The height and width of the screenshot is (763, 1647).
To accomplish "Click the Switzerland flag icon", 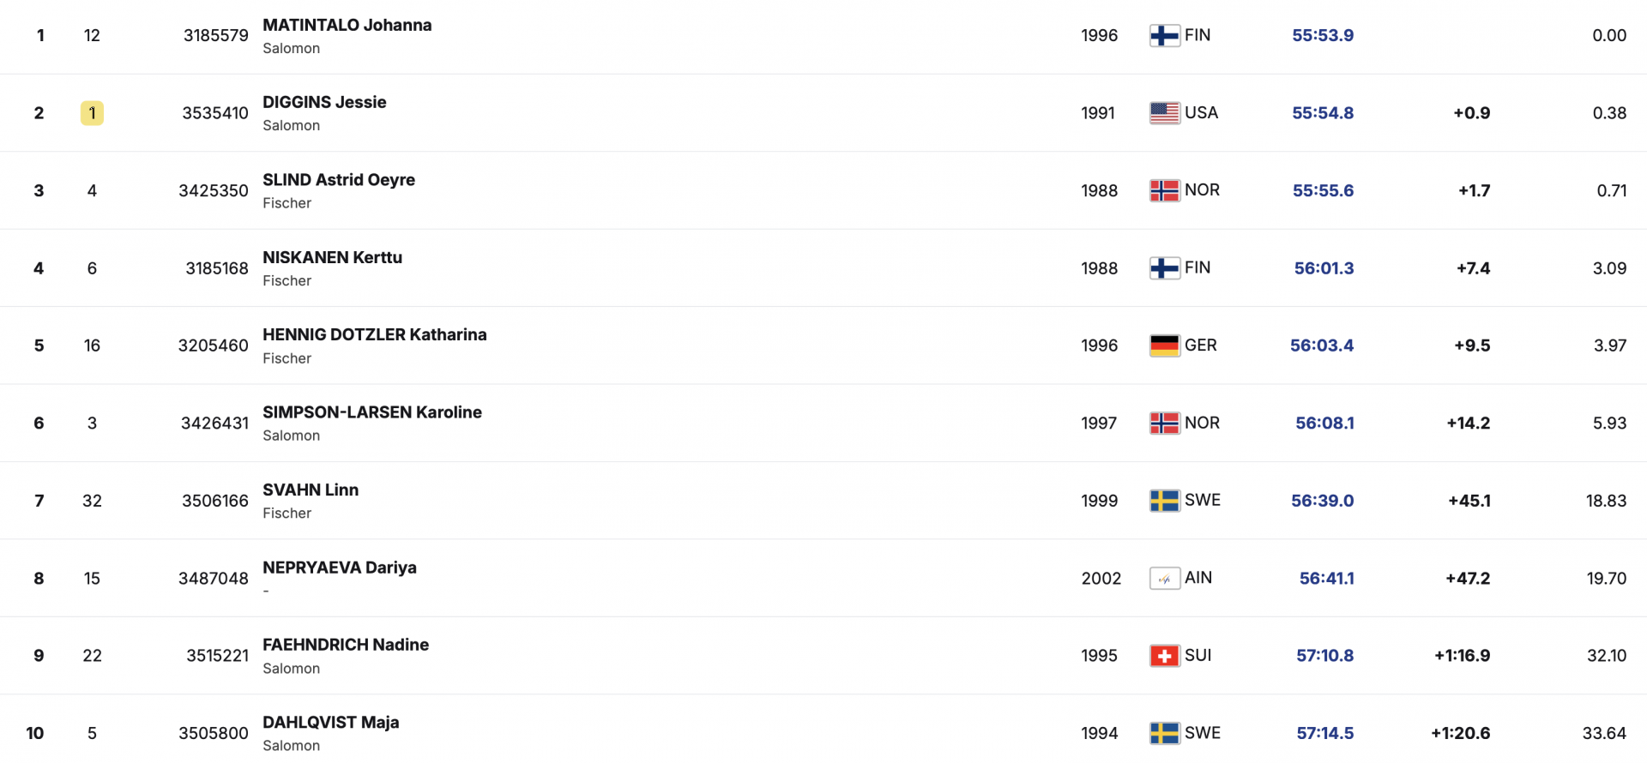I will coord(1164,656).
